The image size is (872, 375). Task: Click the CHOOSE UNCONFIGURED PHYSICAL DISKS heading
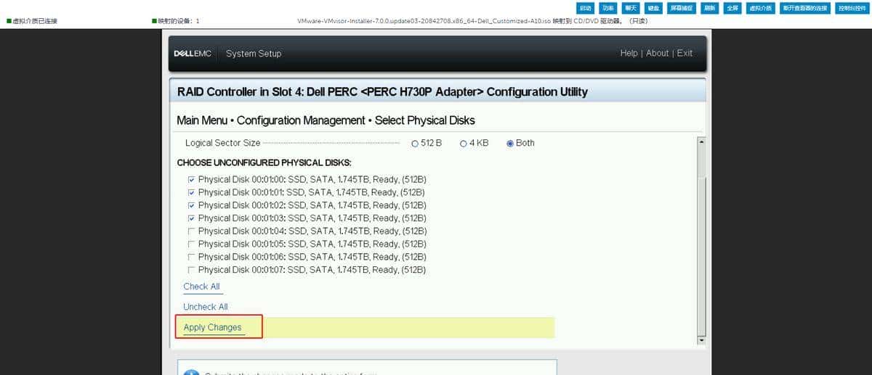264,162
